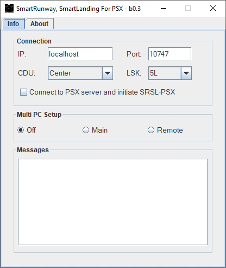Open the LSK dropdown set to 5L
The image size is (226, 268).
point(170,73)
